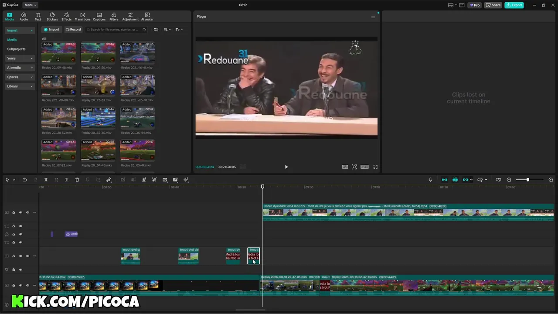Image resolution: width=558 pixels, height=314 pixels.
Task: Click the Split clip icon
Action: (x=46, y=180)
